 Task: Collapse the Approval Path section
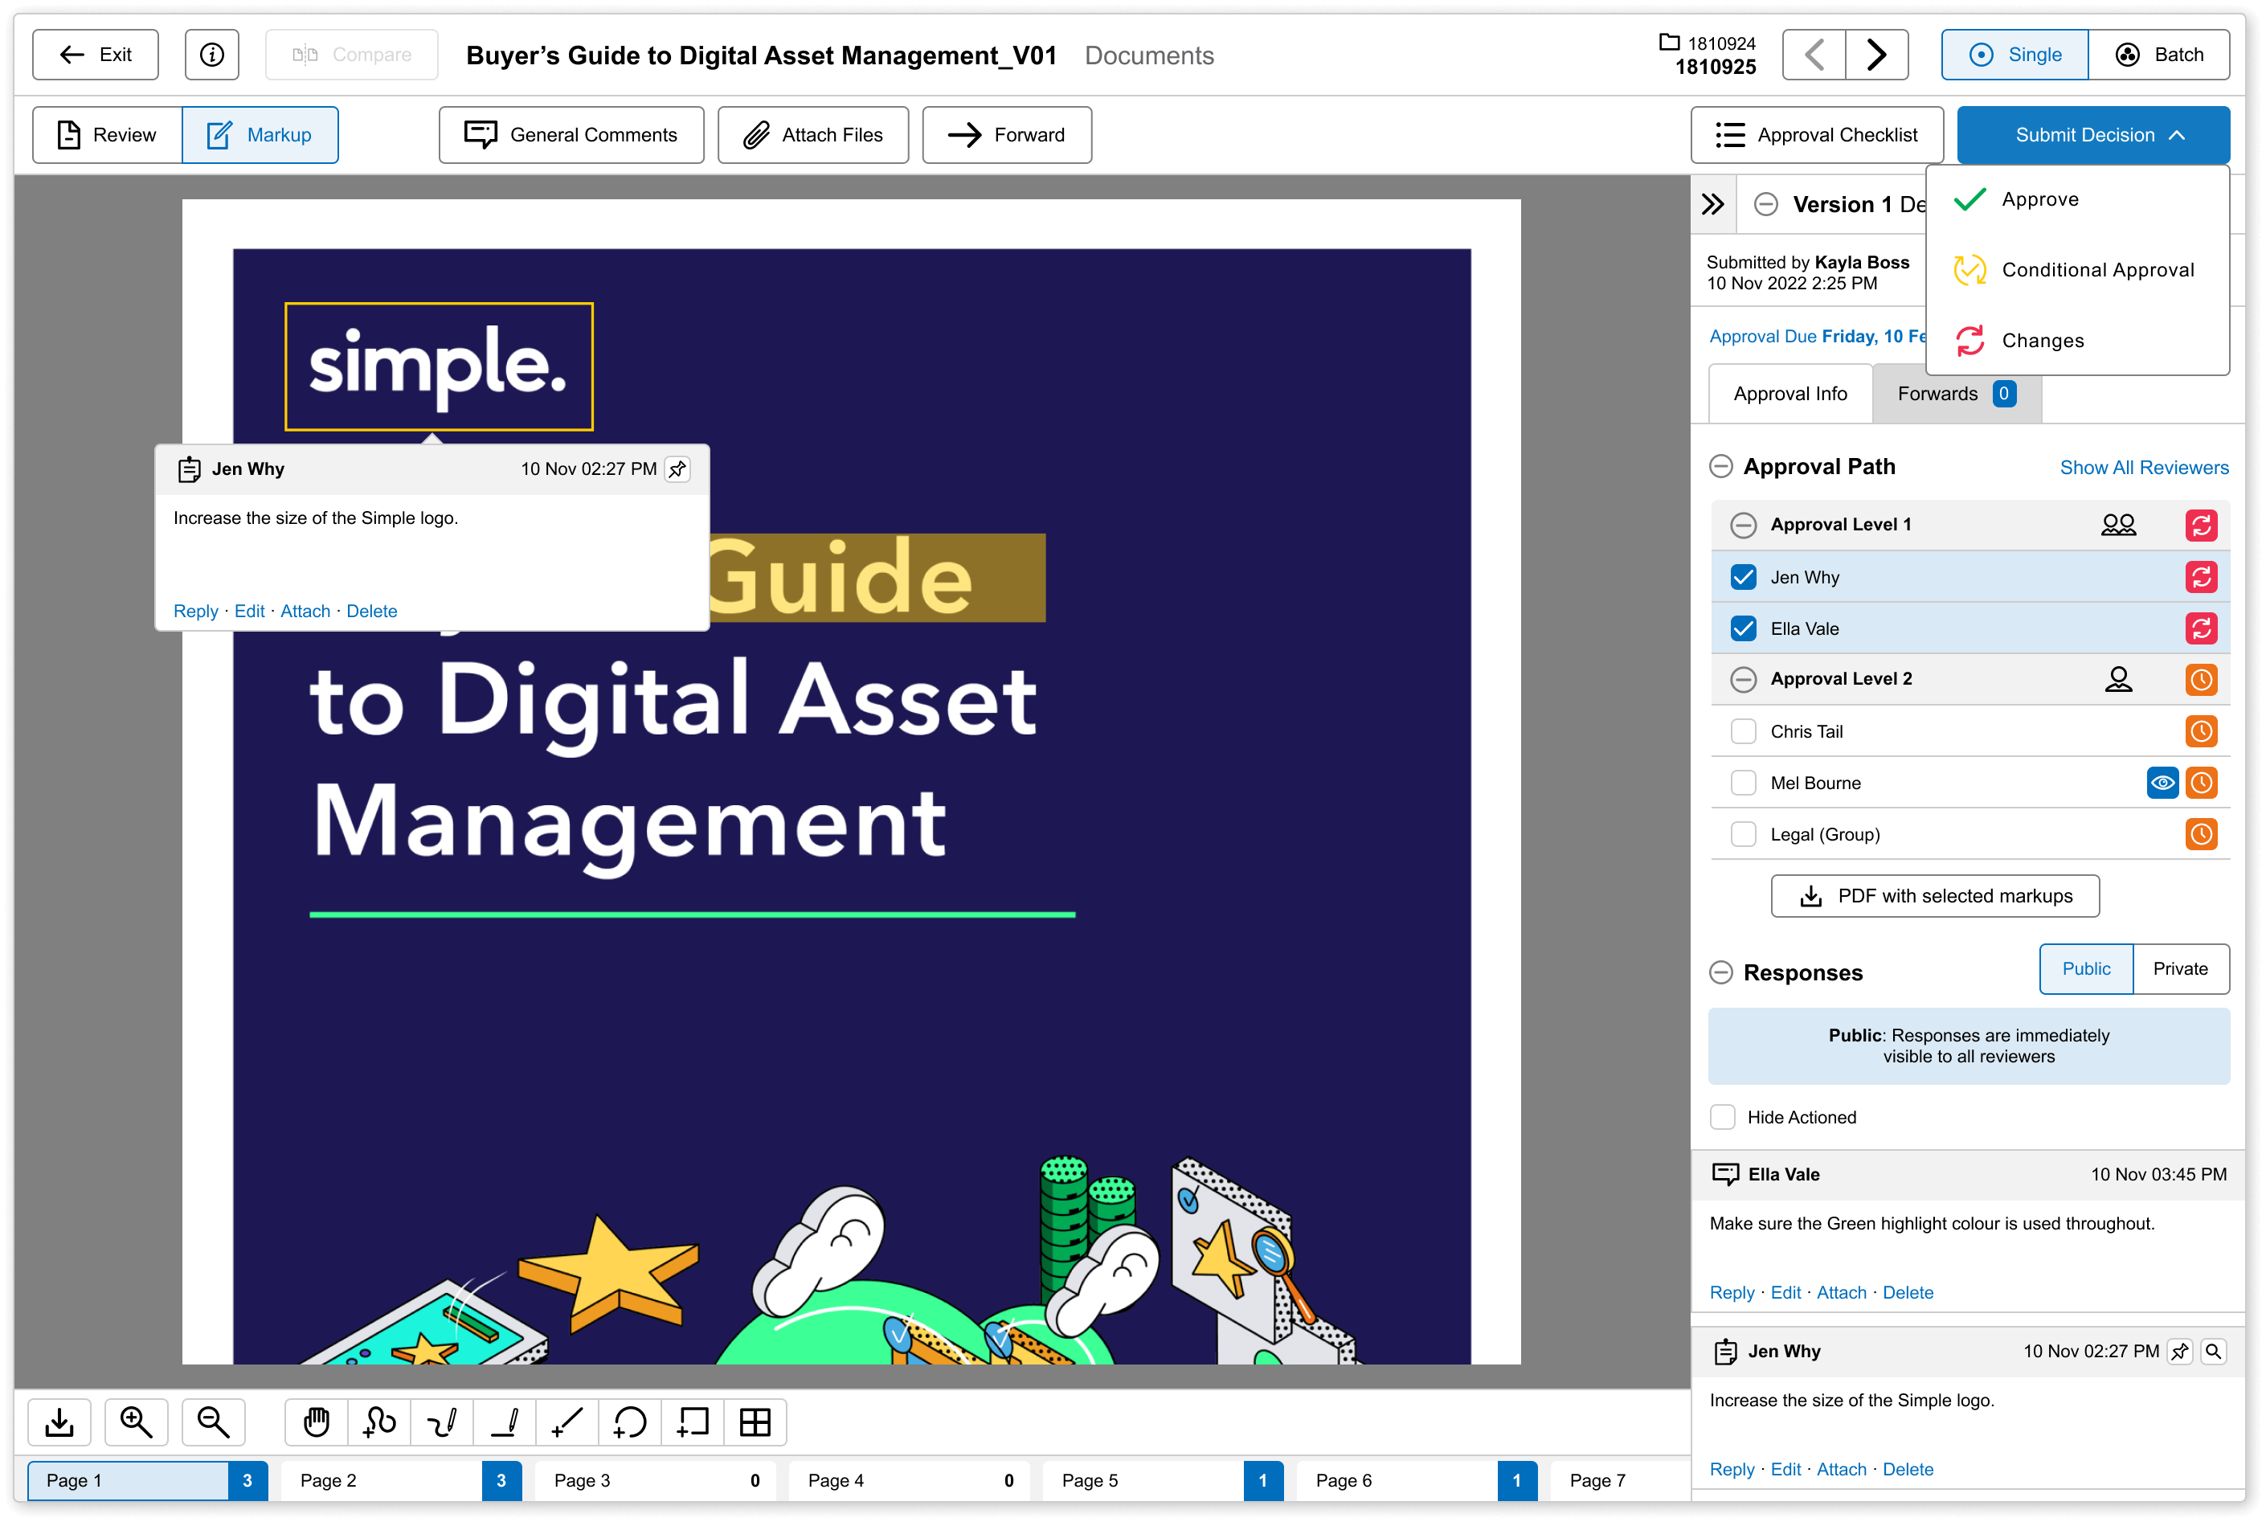(1720, 467)
